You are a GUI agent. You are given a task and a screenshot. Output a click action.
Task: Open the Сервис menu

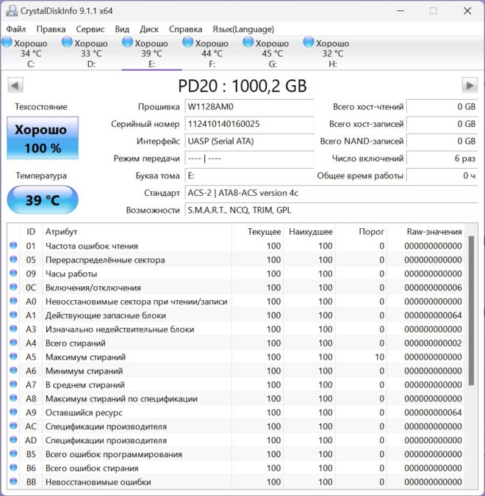90,29
